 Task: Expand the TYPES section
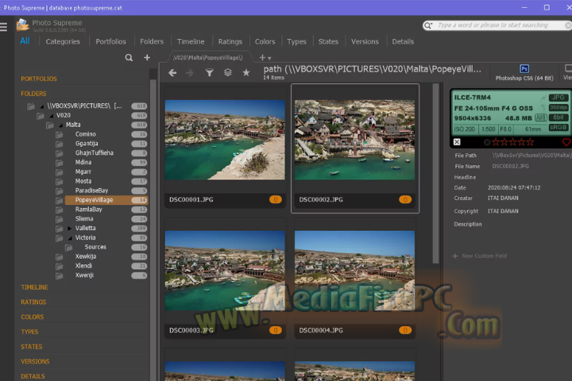coord(29,332)
